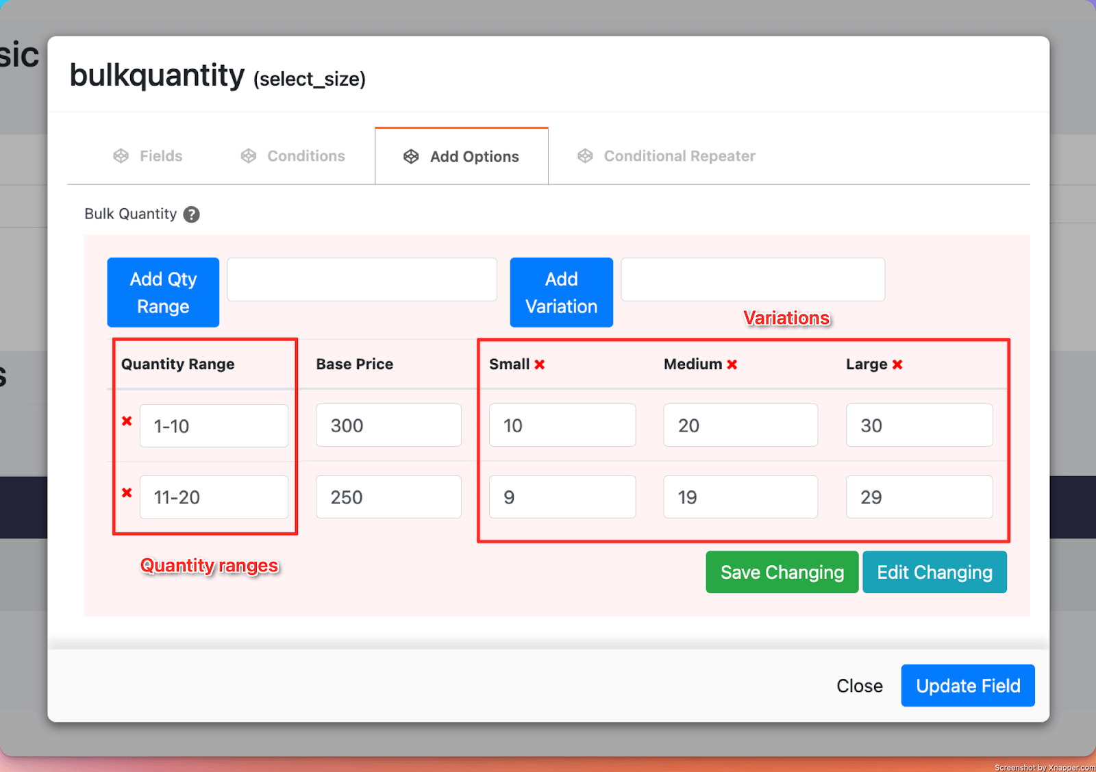1096x772 pixels.
Task: Click the Conditional Repeater tab icon
Action: click(x=585, y=156)
